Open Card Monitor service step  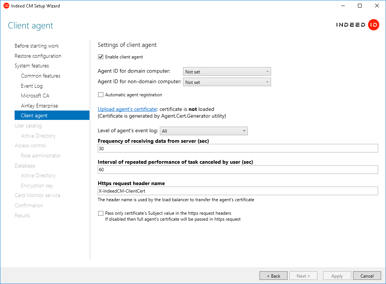click(37, 195)
